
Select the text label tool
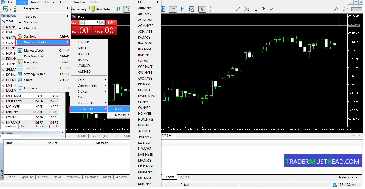[263, 9]
